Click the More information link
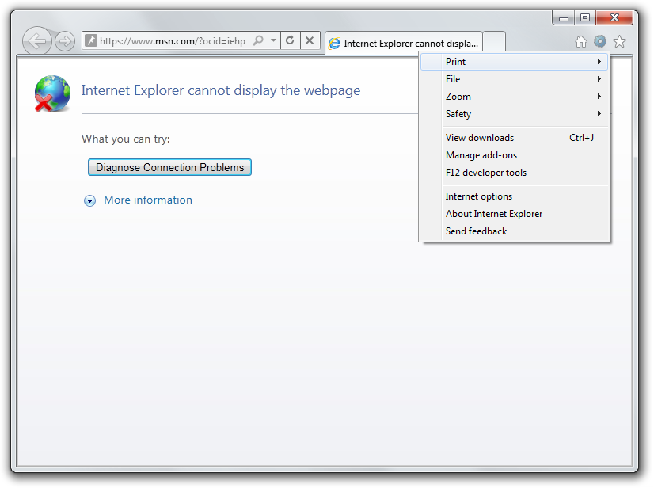The image size is (654, 488). click(148, 200)
